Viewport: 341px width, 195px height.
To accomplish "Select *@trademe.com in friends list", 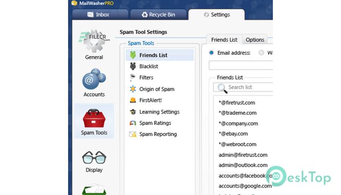I will coord(238,113).
